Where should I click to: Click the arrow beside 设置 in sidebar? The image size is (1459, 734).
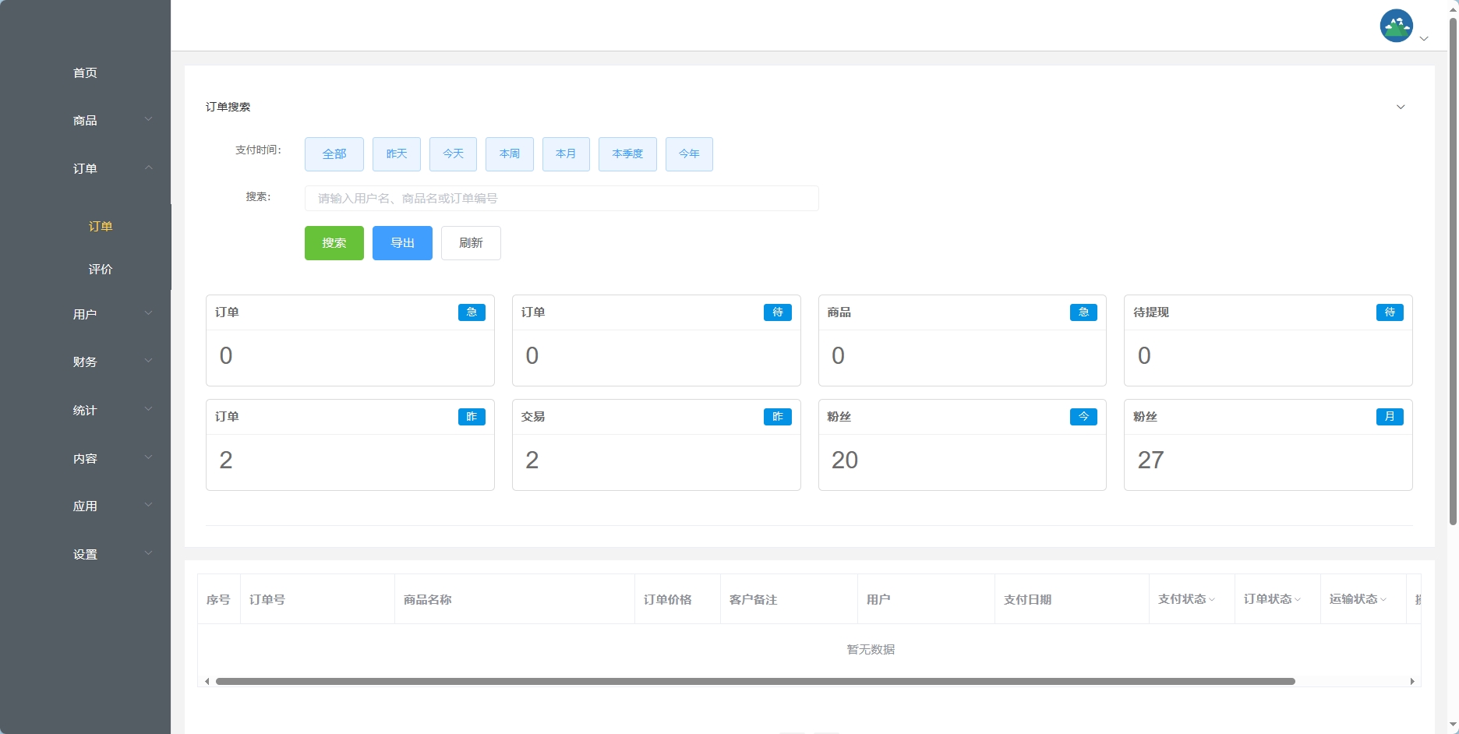click(x=148, y=553)
